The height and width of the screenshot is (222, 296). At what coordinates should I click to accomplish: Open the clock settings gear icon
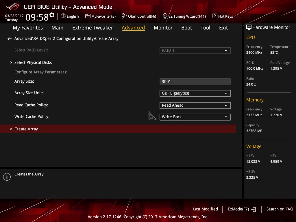(51, 14)
